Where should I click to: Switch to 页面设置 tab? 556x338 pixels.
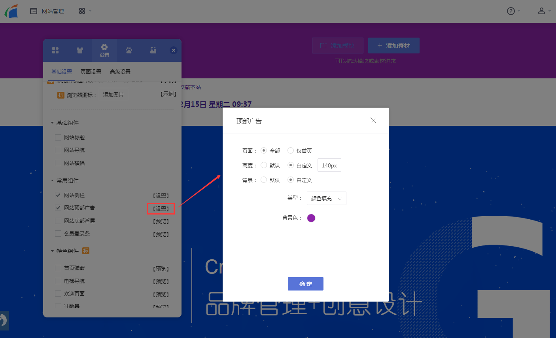point(91,72)
